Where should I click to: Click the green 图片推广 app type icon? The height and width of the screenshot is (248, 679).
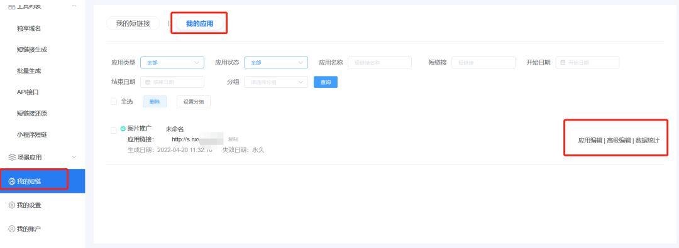(123, 129)
